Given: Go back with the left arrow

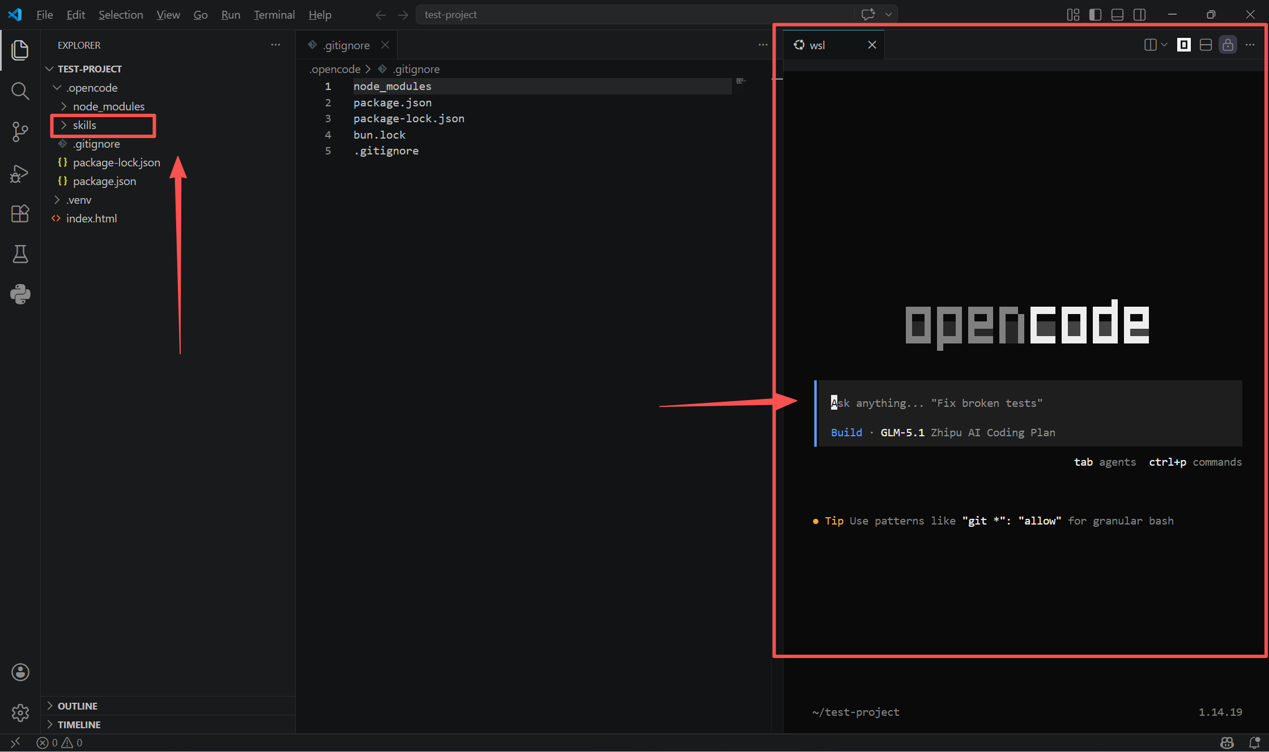Looking at the screenshot, I should coord(381,15).
